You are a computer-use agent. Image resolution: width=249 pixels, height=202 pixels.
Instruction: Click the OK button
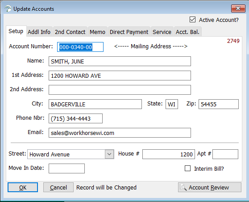(x=23, y=187)
